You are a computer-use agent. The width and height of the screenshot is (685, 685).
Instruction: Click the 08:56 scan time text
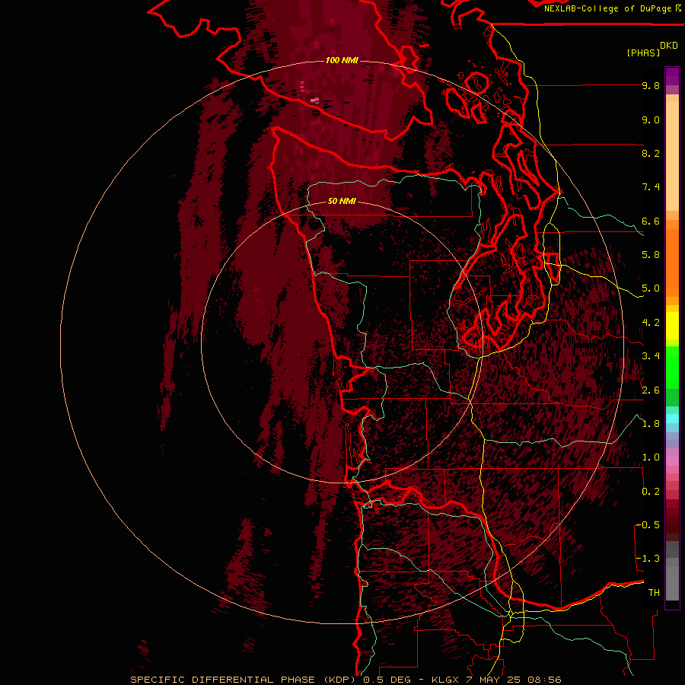pyautogui.click(x=546, y=680)
